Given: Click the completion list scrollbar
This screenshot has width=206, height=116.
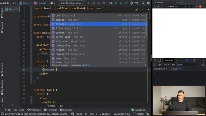Looking at the screenshot, I should tap(147, 25).
